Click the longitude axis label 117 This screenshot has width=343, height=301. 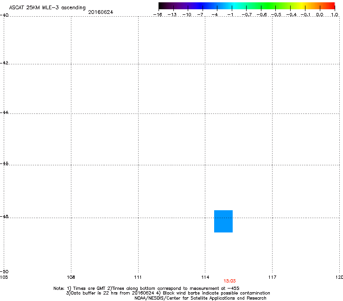coord(273,277)
